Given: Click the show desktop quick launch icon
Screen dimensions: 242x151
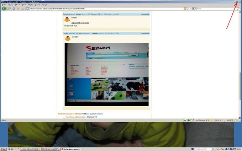Looking at the screenshot, I should 9,149.
